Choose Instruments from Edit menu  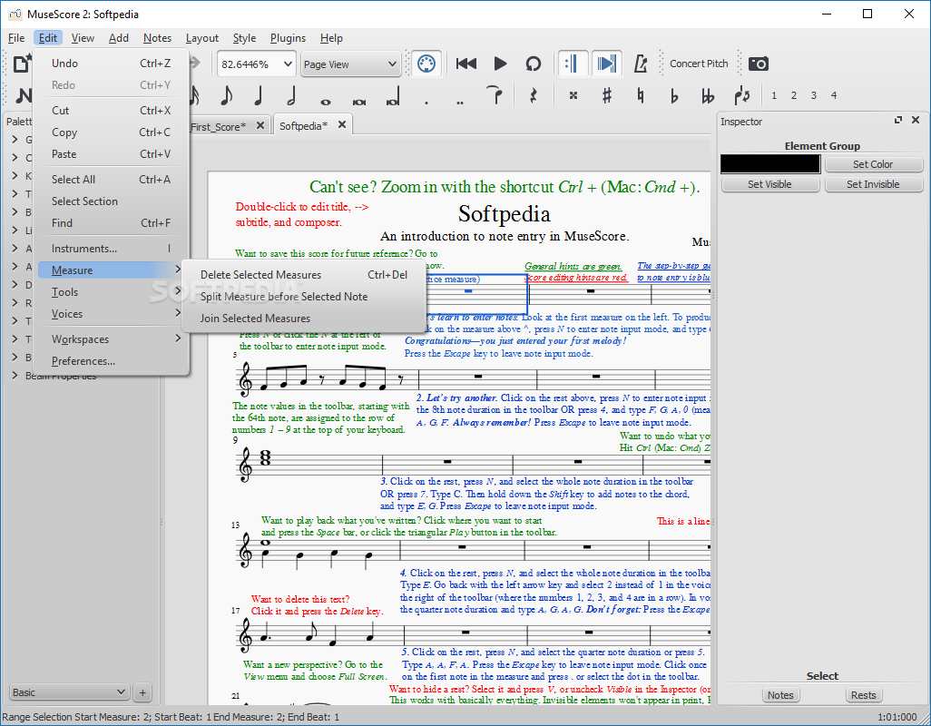[111, 248]
